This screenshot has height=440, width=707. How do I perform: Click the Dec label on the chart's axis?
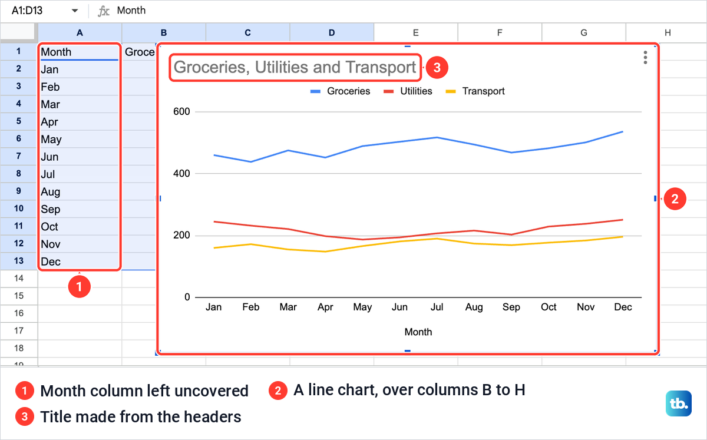click(x=623, y=307)
